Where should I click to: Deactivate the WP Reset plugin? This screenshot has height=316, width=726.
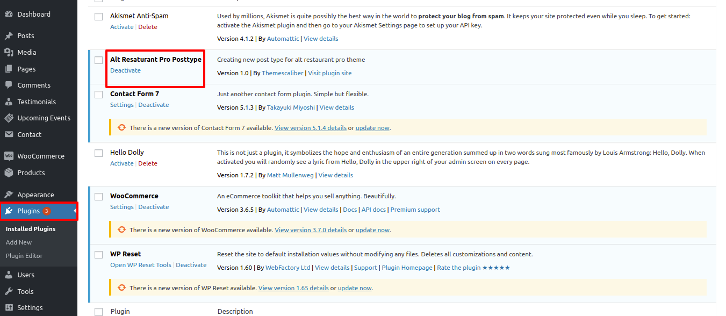tap(191, 265)
